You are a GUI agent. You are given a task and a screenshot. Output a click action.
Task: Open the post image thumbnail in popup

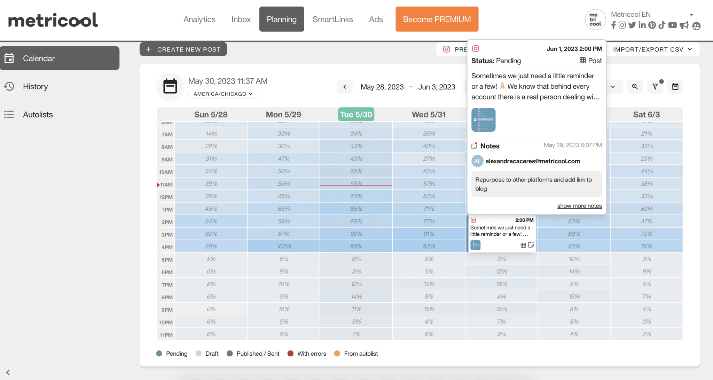pyautogui.click(x=483, y=120)
